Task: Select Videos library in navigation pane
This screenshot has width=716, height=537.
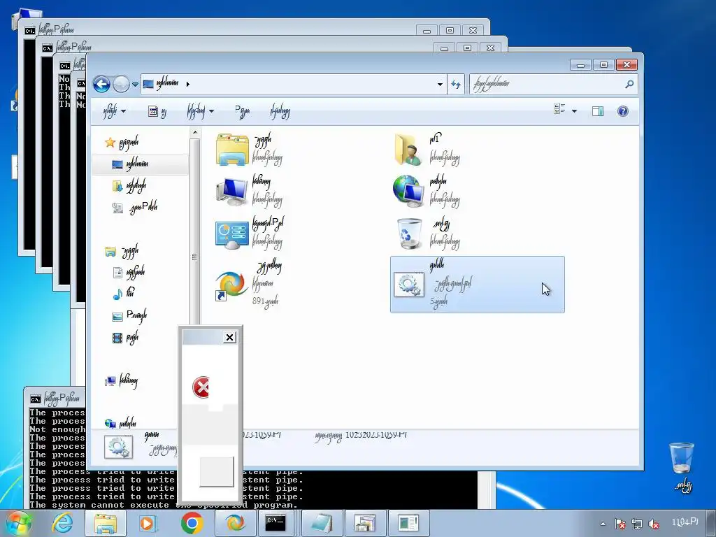Action: coord(125,338)
